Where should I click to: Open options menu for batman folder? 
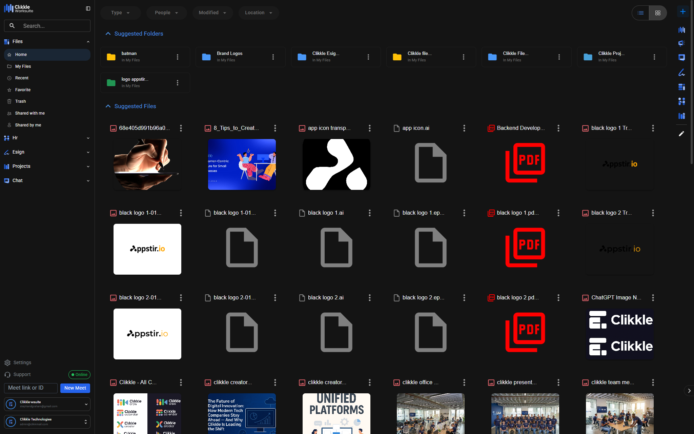(178, 57)
